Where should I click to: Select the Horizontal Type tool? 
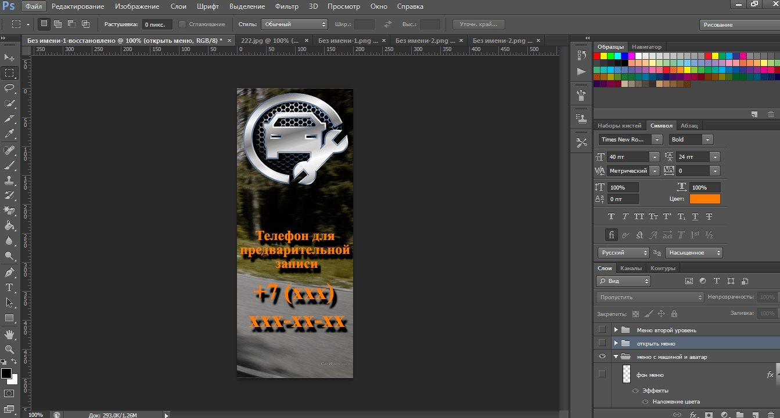click(x=9, y=288)
